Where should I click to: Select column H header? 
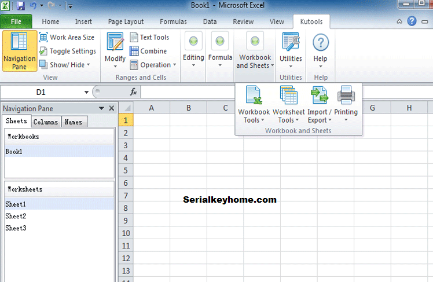point(409,108)
